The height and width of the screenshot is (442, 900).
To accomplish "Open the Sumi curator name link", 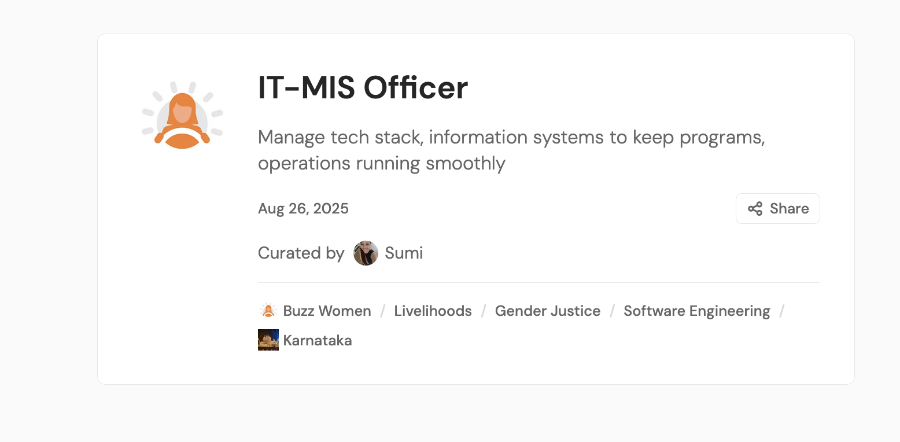I will click(404, 253).
